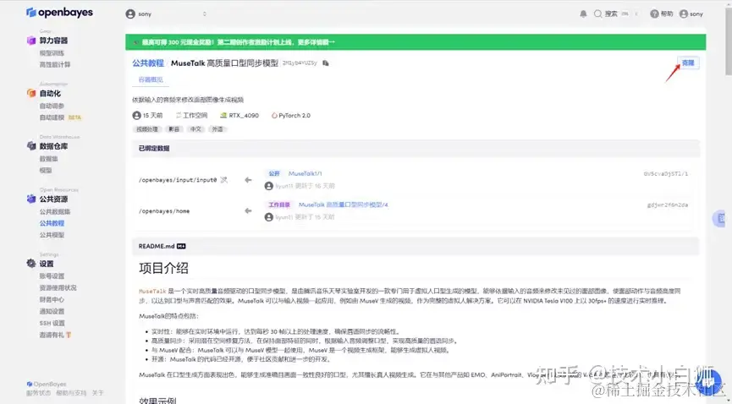
Task: Click the author avatar beside 15 天前
Action: 137,115
